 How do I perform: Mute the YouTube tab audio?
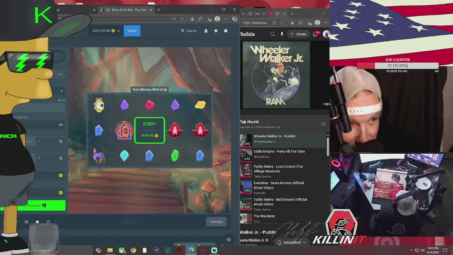[x=277, y=14]
